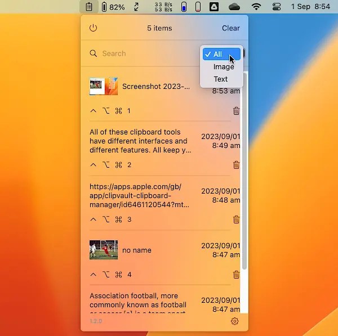The image size is (338, 336).
Task: Click the cloud menu bar icon
Action: point(234,7)
